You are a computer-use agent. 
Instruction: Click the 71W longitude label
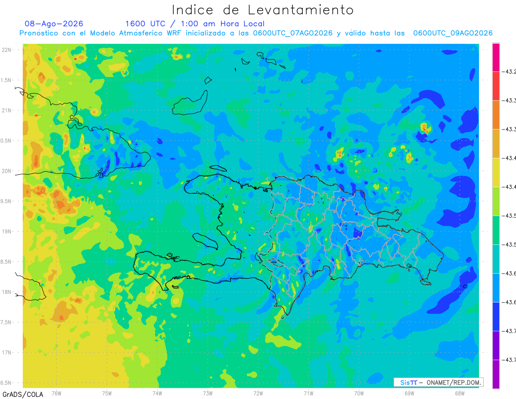point(308,393)
